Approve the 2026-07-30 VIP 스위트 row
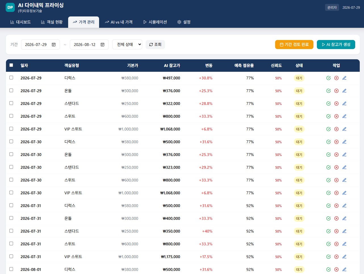364x274 pixels. (x=329, y=193)
